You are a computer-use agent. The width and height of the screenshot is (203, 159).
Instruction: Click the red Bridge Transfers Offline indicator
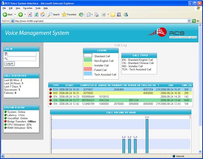point(5,121)
